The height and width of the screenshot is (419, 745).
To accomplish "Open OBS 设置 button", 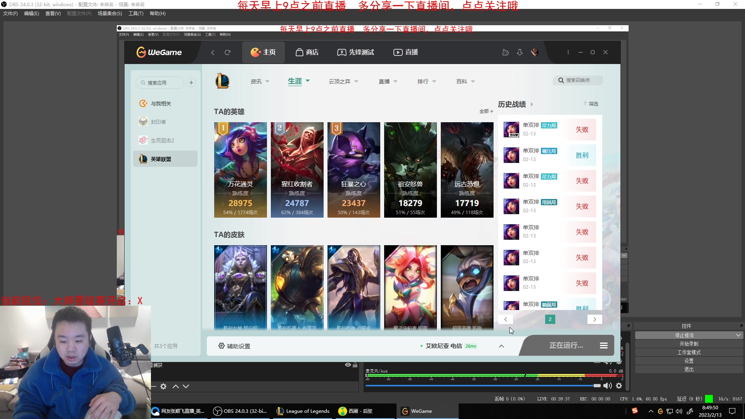I will [689, 361].
